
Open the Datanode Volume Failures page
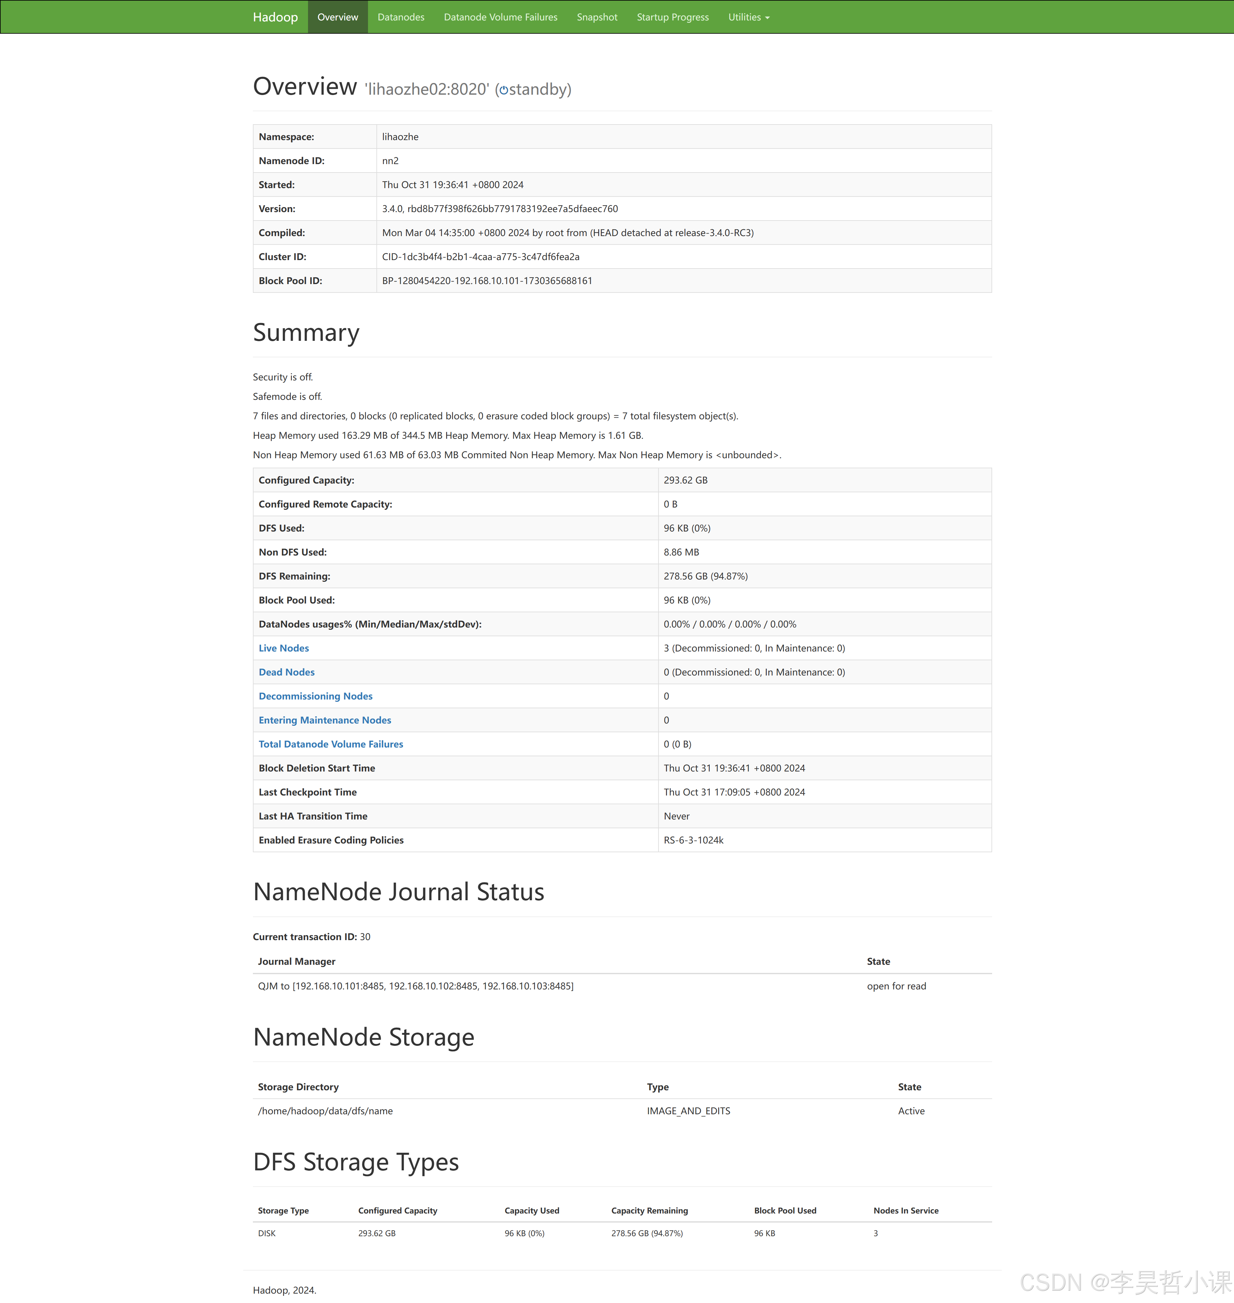pos(501,17)
